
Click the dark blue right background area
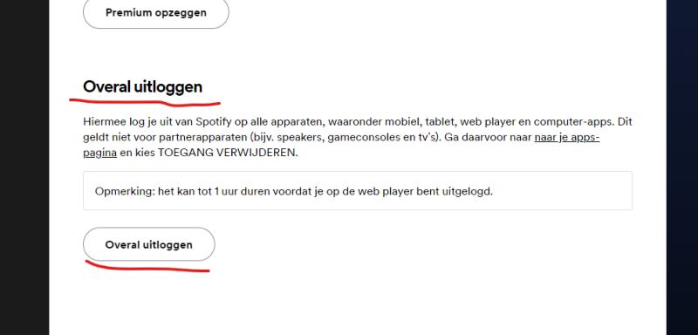point(682,167)
